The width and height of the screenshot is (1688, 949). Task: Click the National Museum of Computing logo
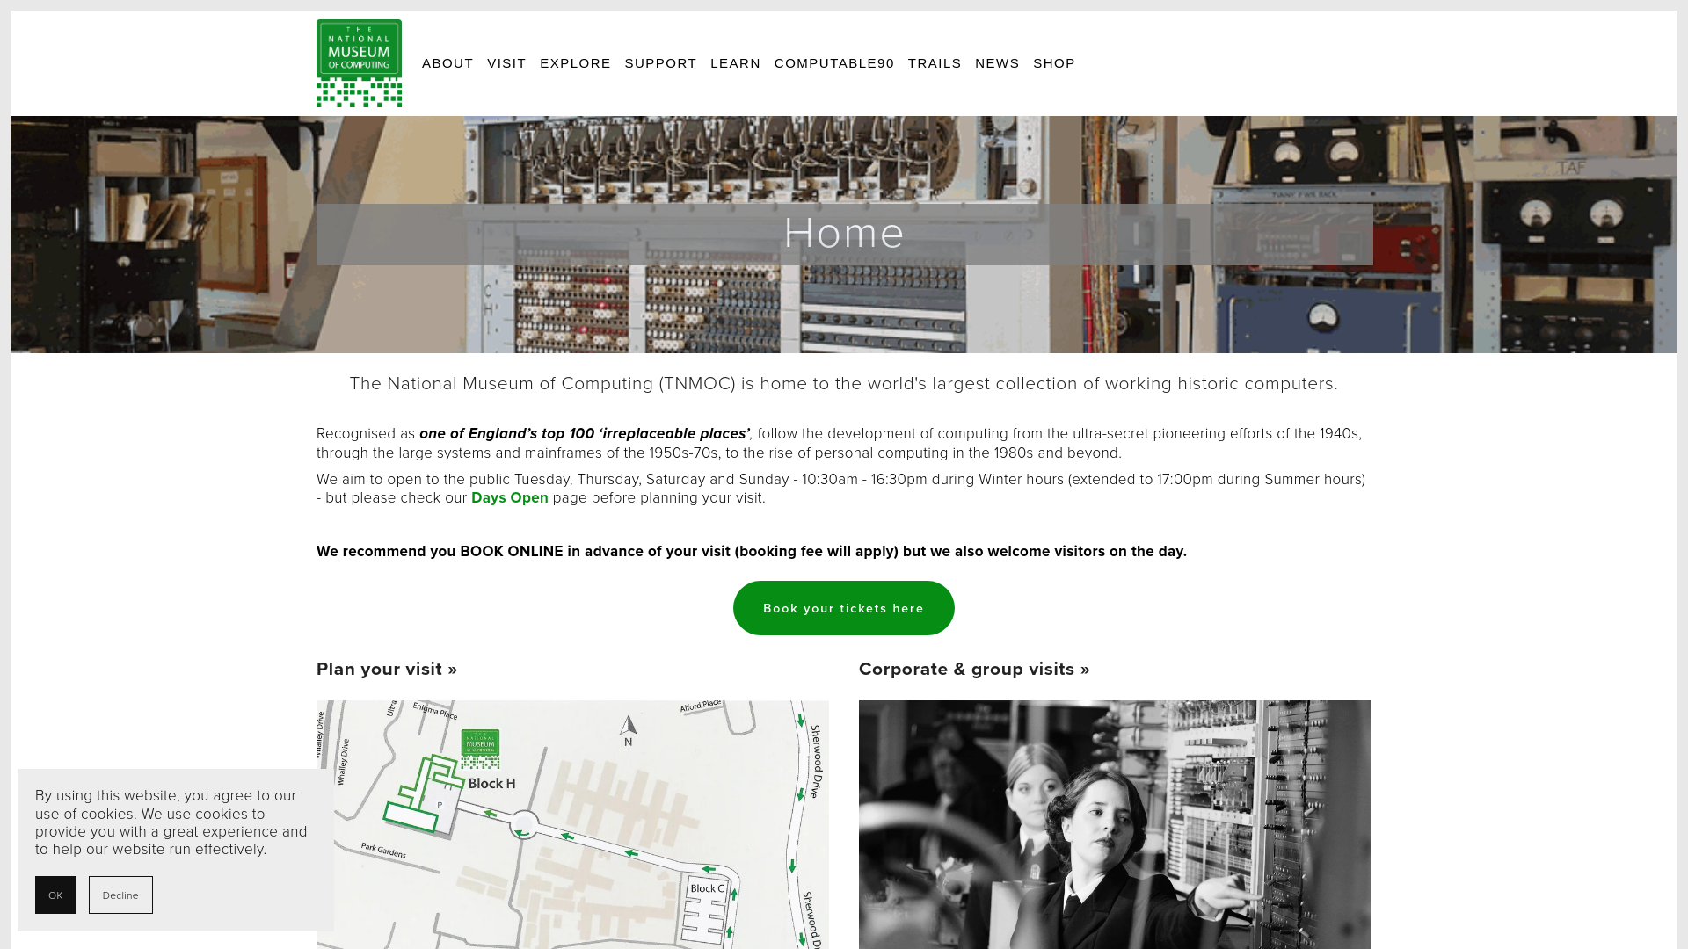[x=359, y=63]
